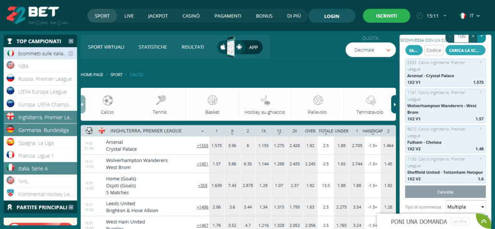This screenshot has width=495, height=229.
Task: Open the SPORT menu
Action: click(102, 16)
